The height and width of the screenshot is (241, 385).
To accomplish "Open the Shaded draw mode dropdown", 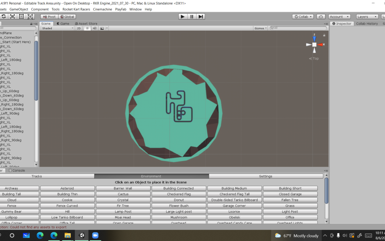I will 57,28.
